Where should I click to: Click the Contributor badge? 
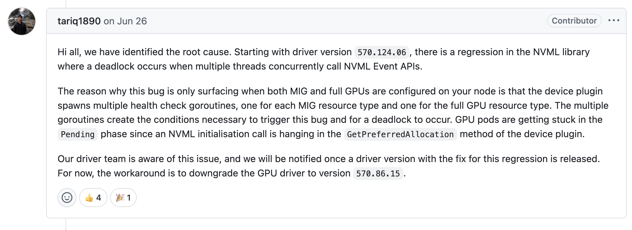[574, 21]
